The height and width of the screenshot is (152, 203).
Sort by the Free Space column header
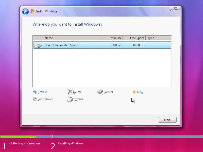[x=134, y=38]
